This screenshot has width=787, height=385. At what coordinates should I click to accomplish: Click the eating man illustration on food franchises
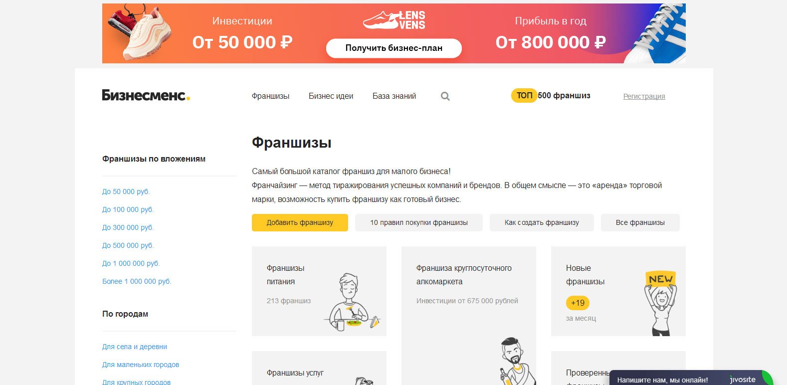(354, 302)
